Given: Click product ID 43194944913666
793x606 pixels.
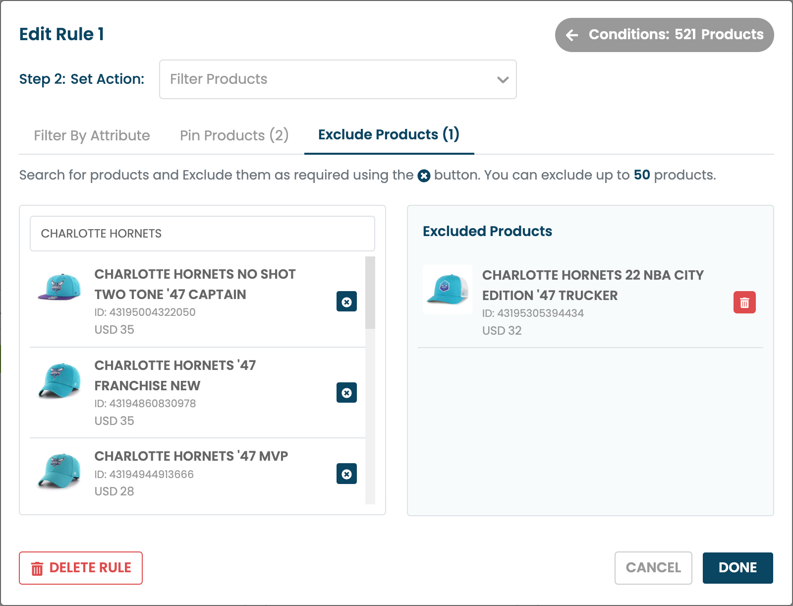Looking at the screenshot, I should [x=144, y=475].
